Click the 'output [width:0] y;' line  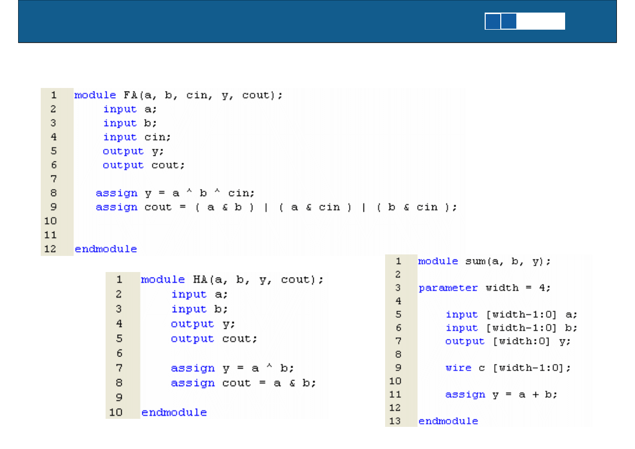[508, 341]
